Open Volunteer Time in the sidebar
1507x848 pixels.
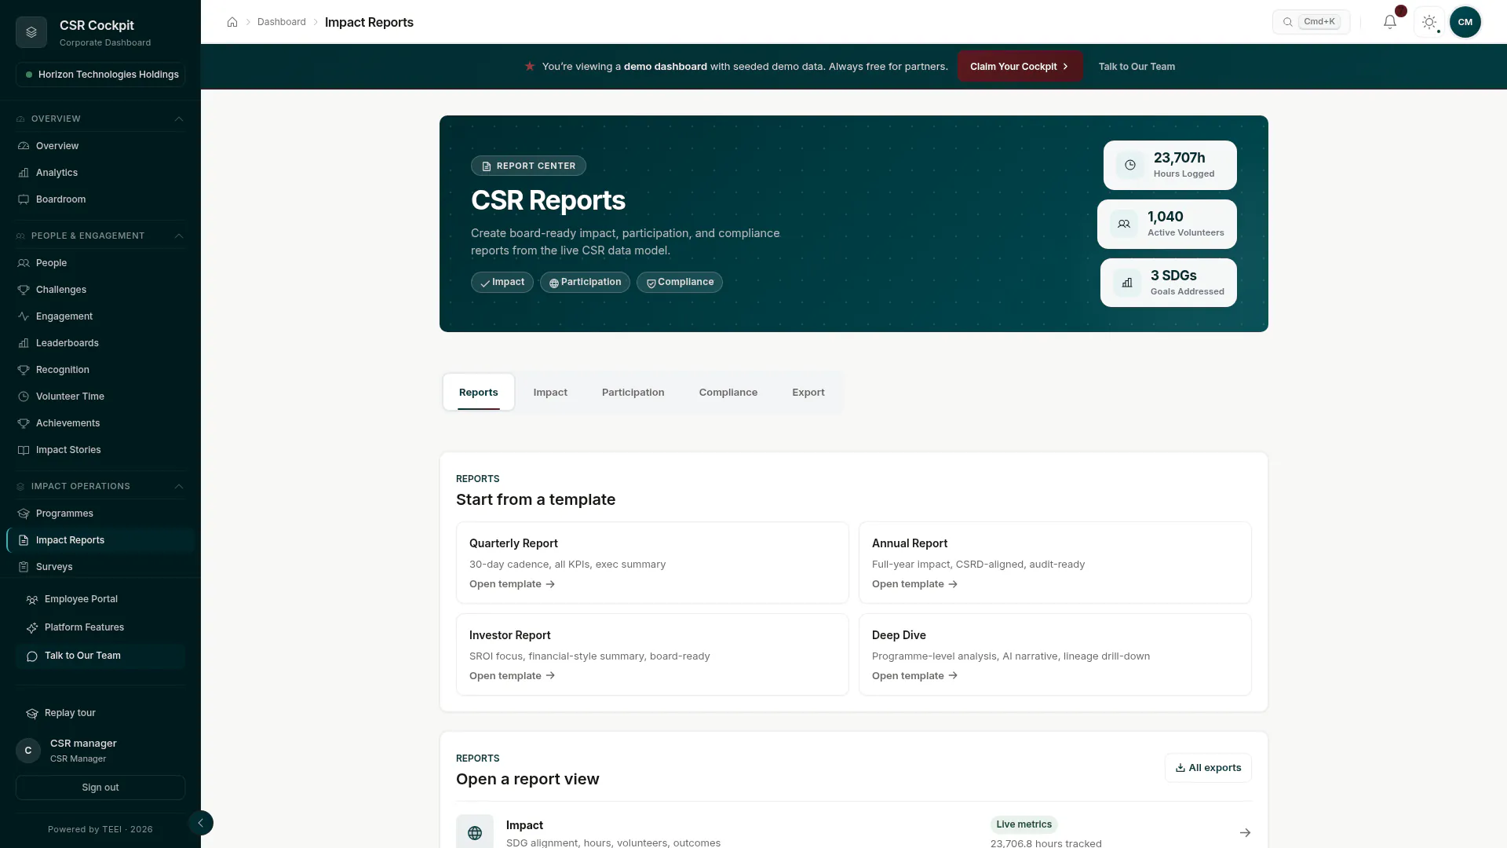100,397
